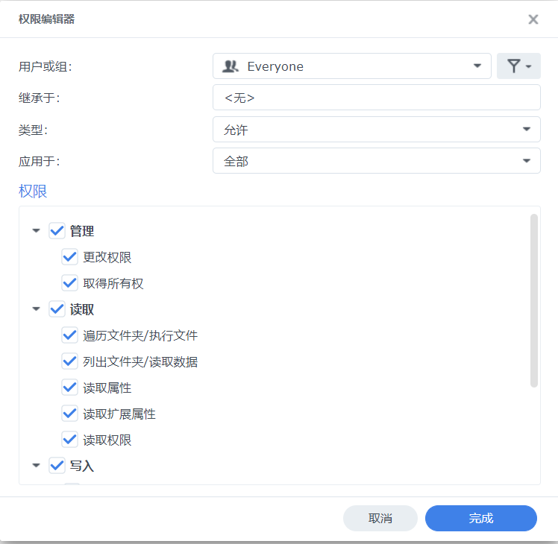Click the filter funnel icon button
This screenshot has height=544, width=558.
pos(518,66)
